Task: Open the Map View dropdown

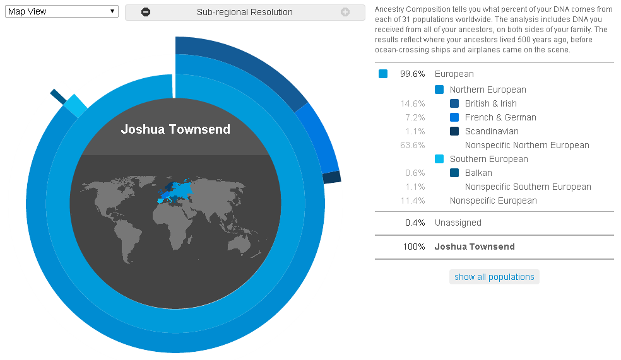Action: coord(62,11)
